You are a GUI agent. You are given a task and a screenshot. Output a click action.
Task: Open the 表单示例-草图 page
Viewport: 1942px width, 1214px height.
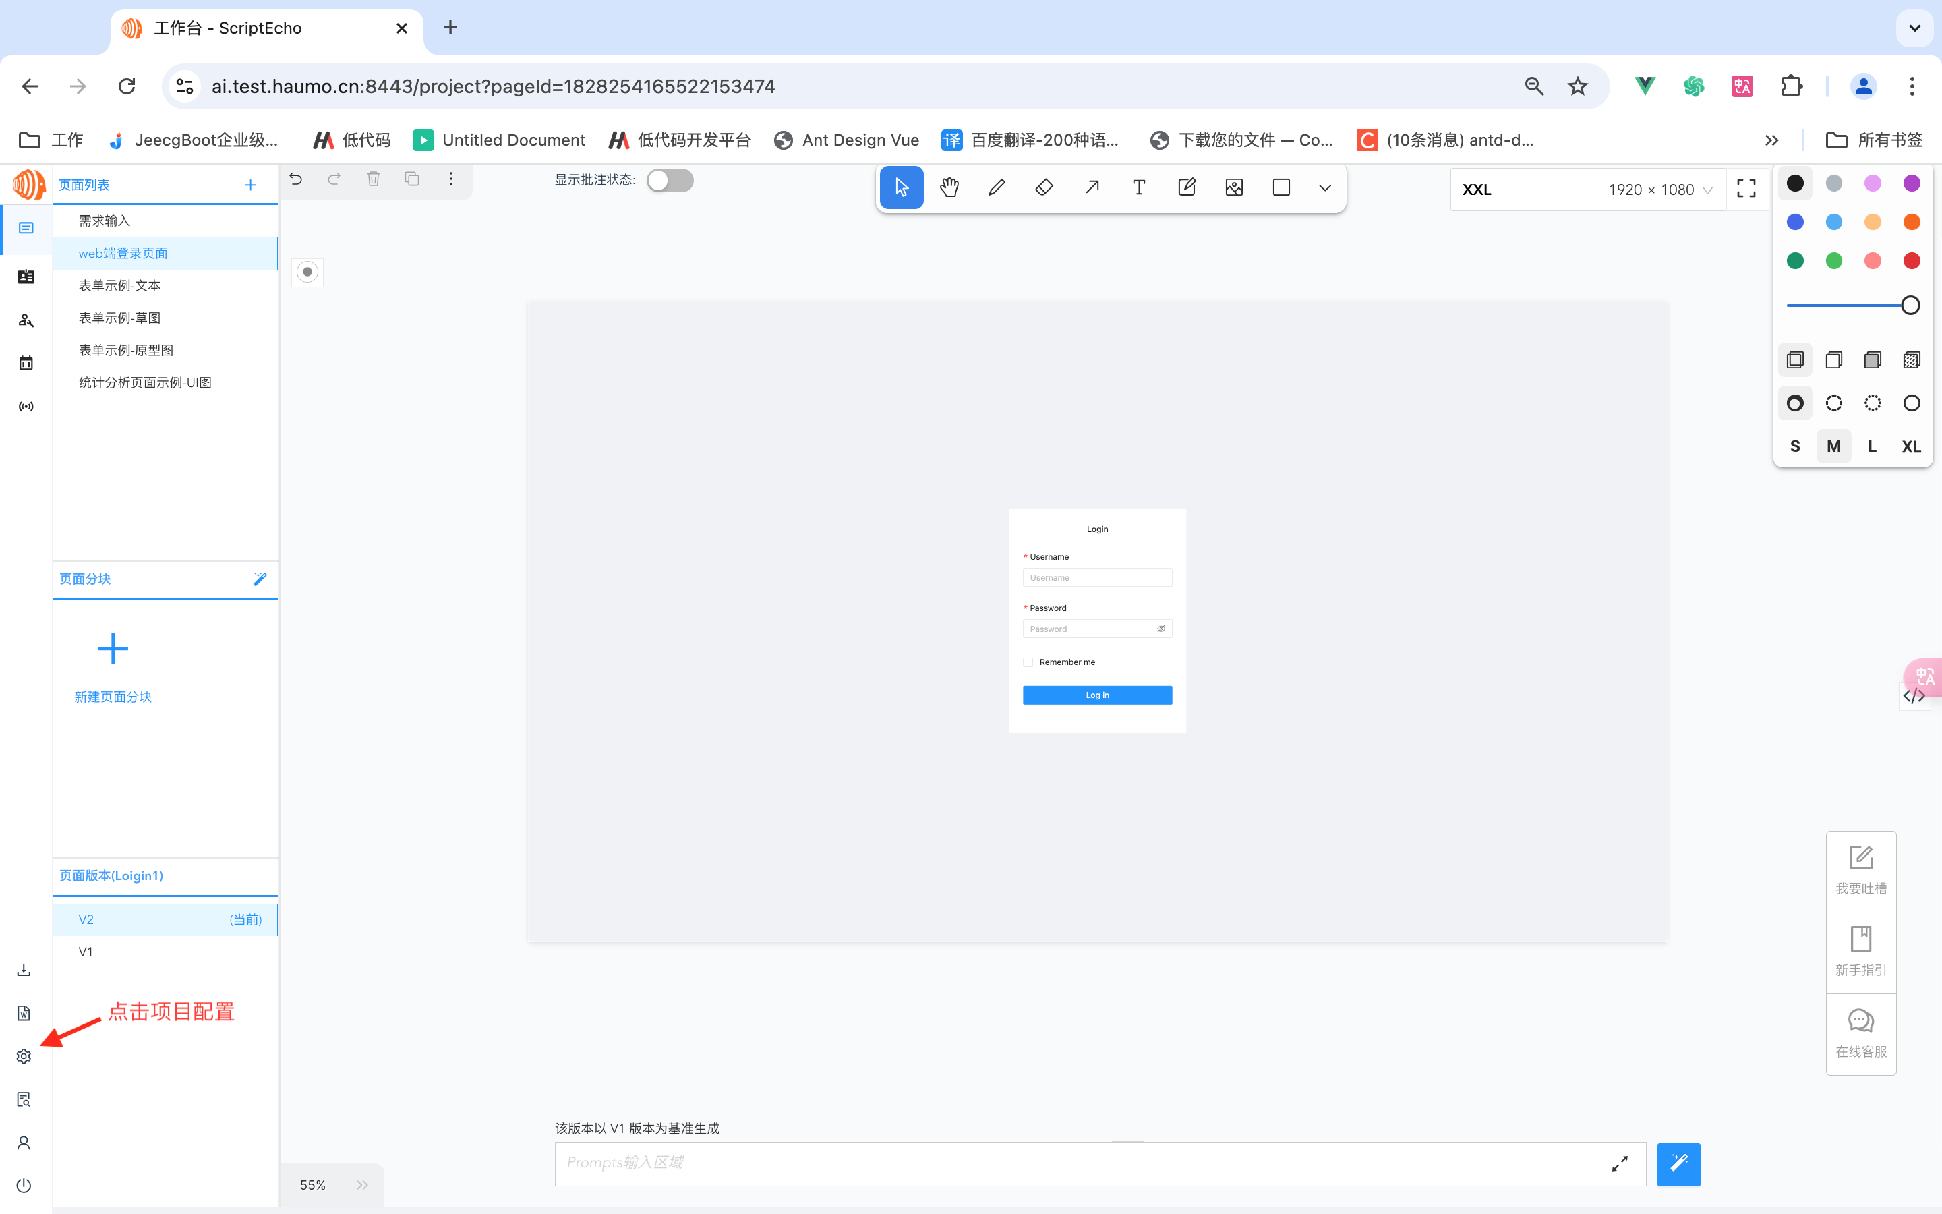pyautogui.click(x=119, y=318)
